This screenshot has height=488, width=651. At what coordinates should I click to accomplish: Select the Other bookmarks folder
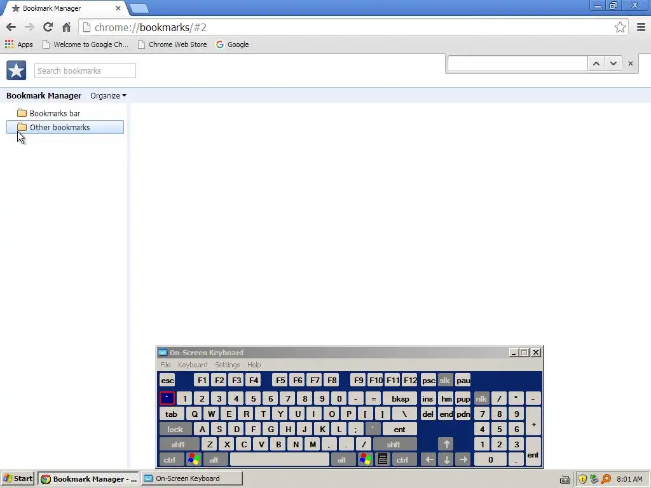65,127
